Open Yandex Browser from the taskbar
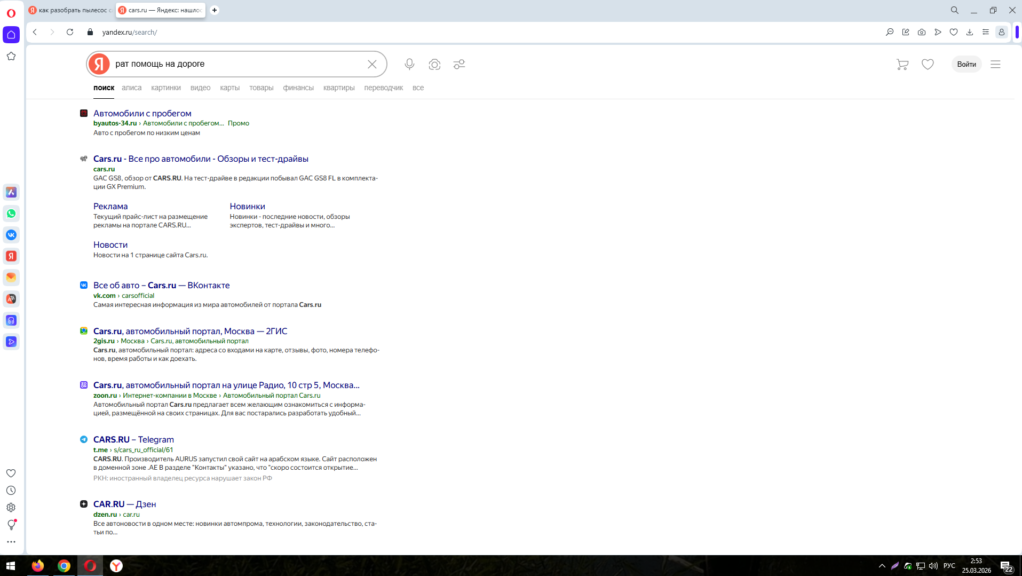Screen dimensions: 1022x576 (x=116, y=566)
